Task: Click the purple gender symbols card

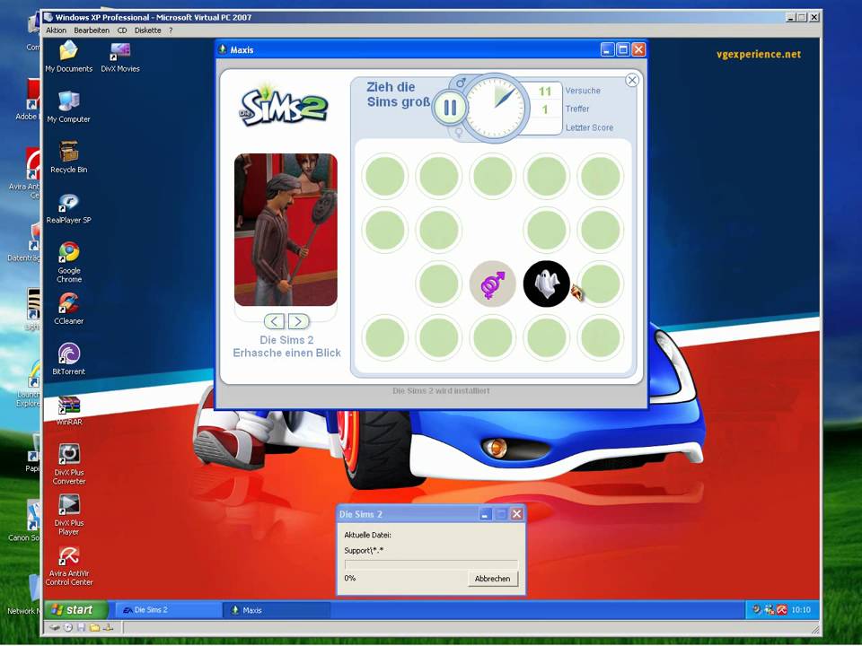Action: [493, 284]
